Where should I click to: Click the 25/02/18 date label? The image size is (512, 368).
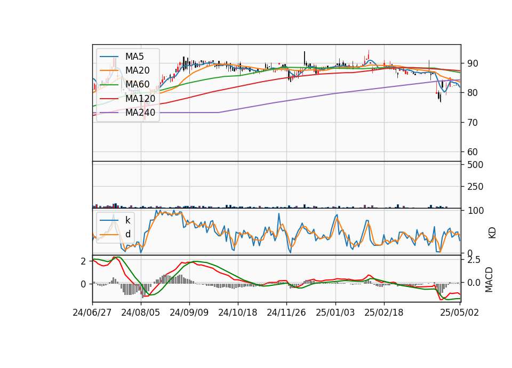(383, 313)
